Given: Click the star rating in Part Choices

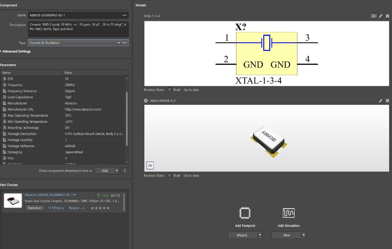Looking at the screenshot, I should coord(100,208).
